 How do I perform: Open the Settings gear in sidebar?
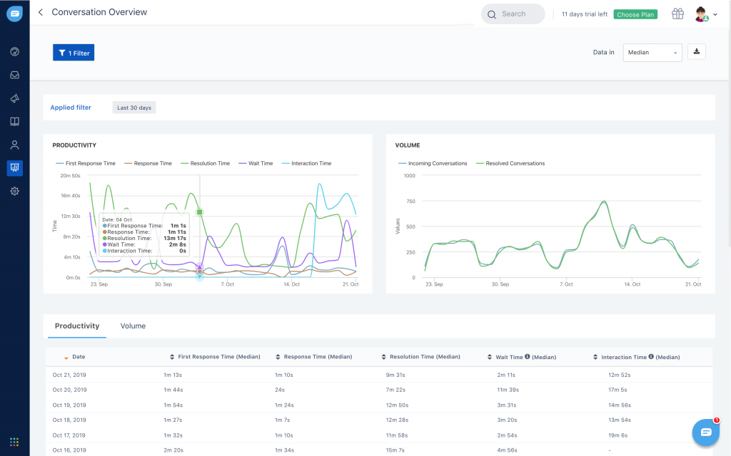pos(14,191)
